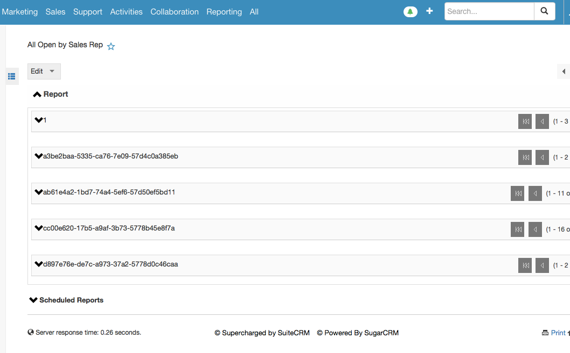570x353 pixels.
Task: Open the All modules menu
Action: 254,12
